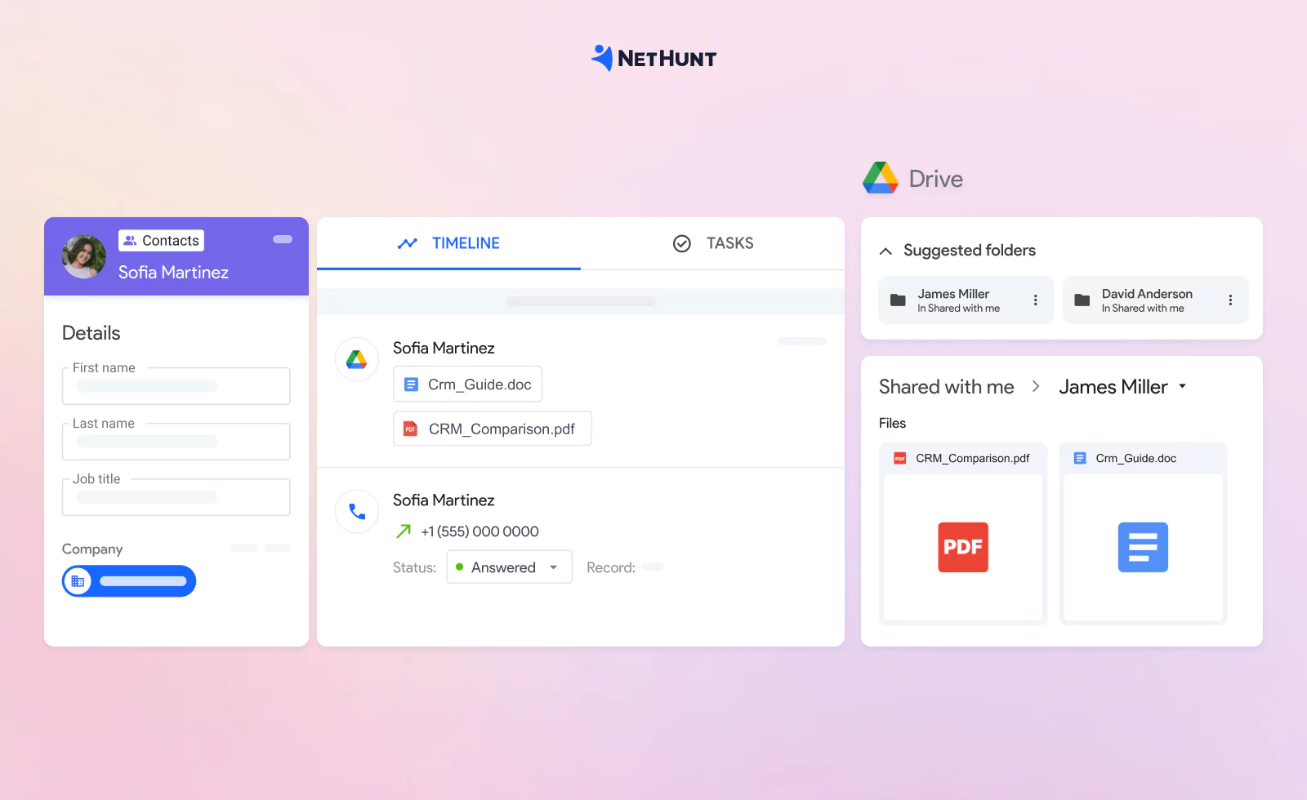Click the blue Company pill control
The width and height of the screenshot is (1307, 800).
tap(128, 580)
